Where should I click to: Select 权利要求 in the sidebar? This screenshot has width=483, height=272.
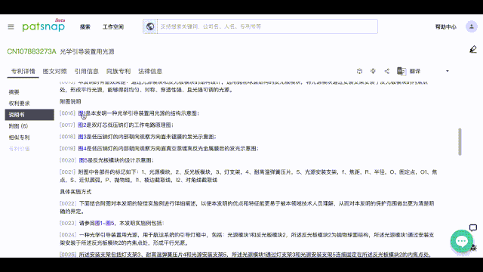(x=19, y=104)
